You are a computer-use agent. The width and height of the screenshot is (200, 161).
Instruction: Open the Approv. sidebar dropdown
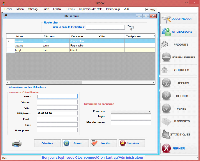[x=179, y=83]
